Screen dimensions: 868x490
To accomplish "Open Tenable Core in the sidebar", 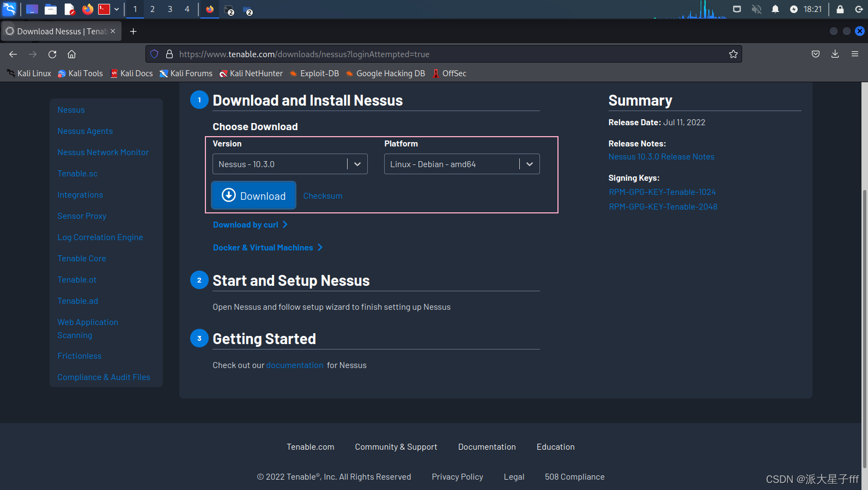I will (x=82, y=259).
